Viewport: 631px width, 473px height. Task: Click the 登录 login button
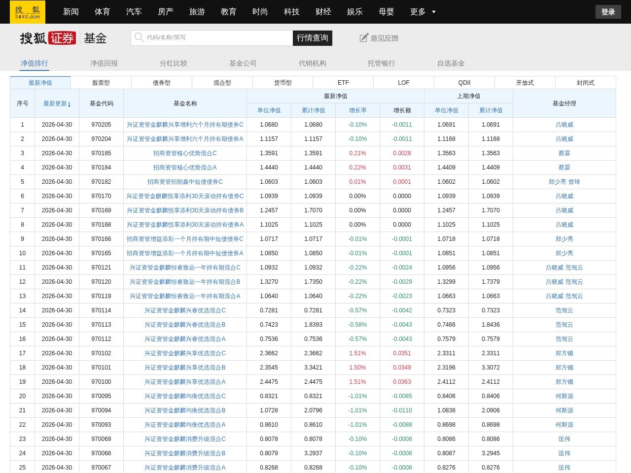608,12
